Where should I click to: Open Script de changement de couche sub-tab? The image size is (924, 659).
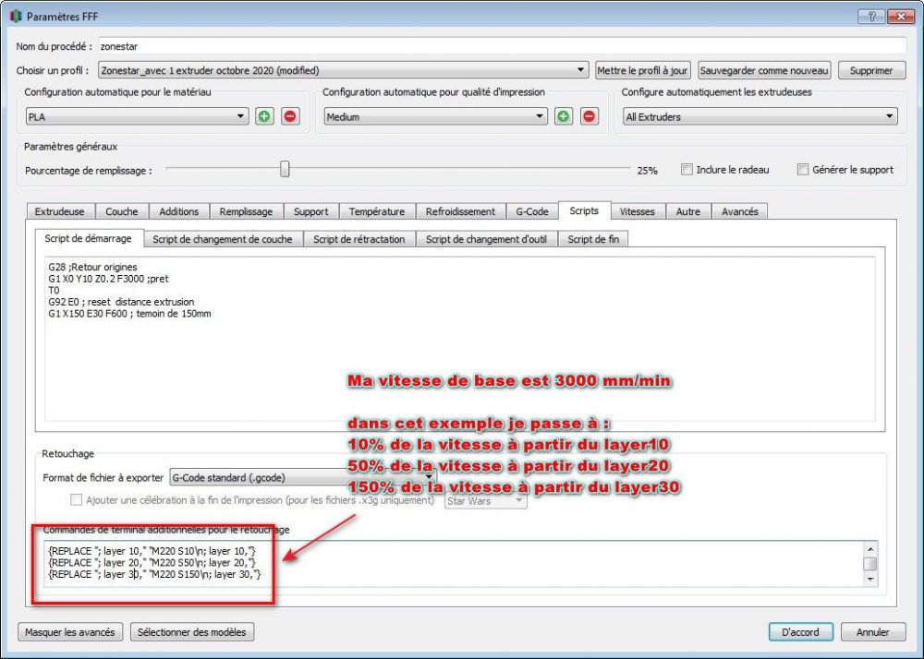click(x=222, y=239)
